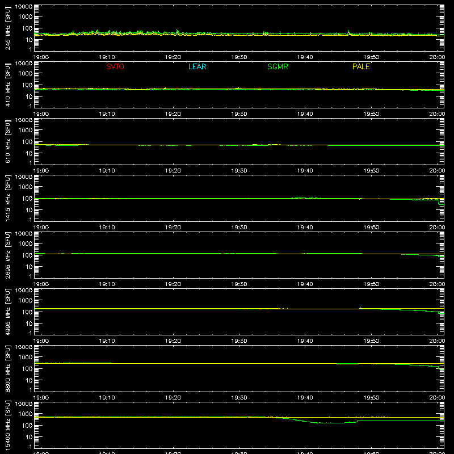The image size is (454, 454).
Task: Select the 2695 MHz [SFU] axis title
Action: (x=7, y=255)
